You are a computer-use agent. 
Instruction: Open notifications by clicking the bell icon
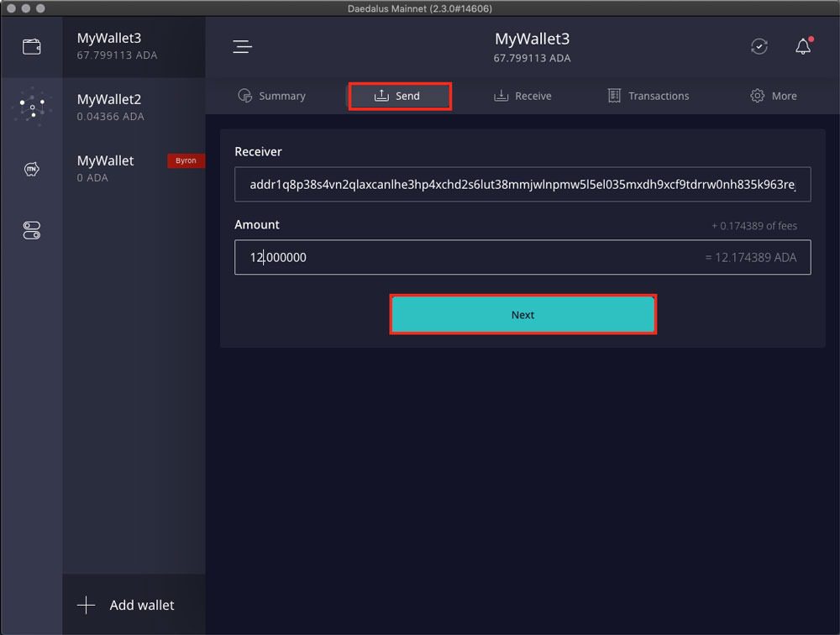803,47
